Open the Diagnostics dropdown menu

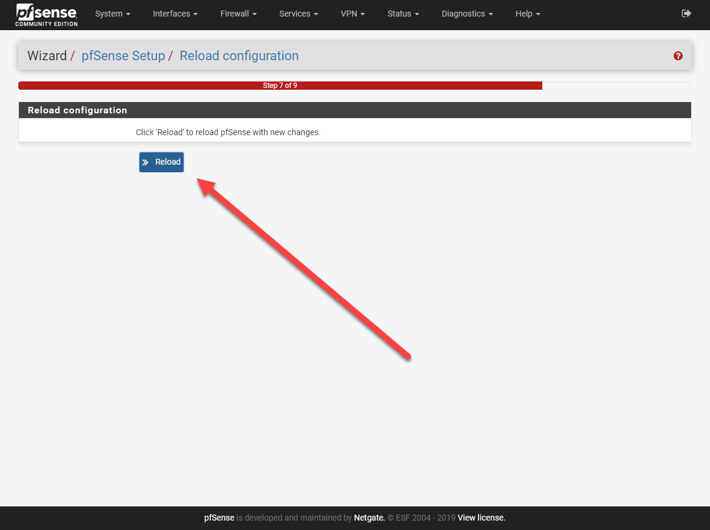click(467, 14)
